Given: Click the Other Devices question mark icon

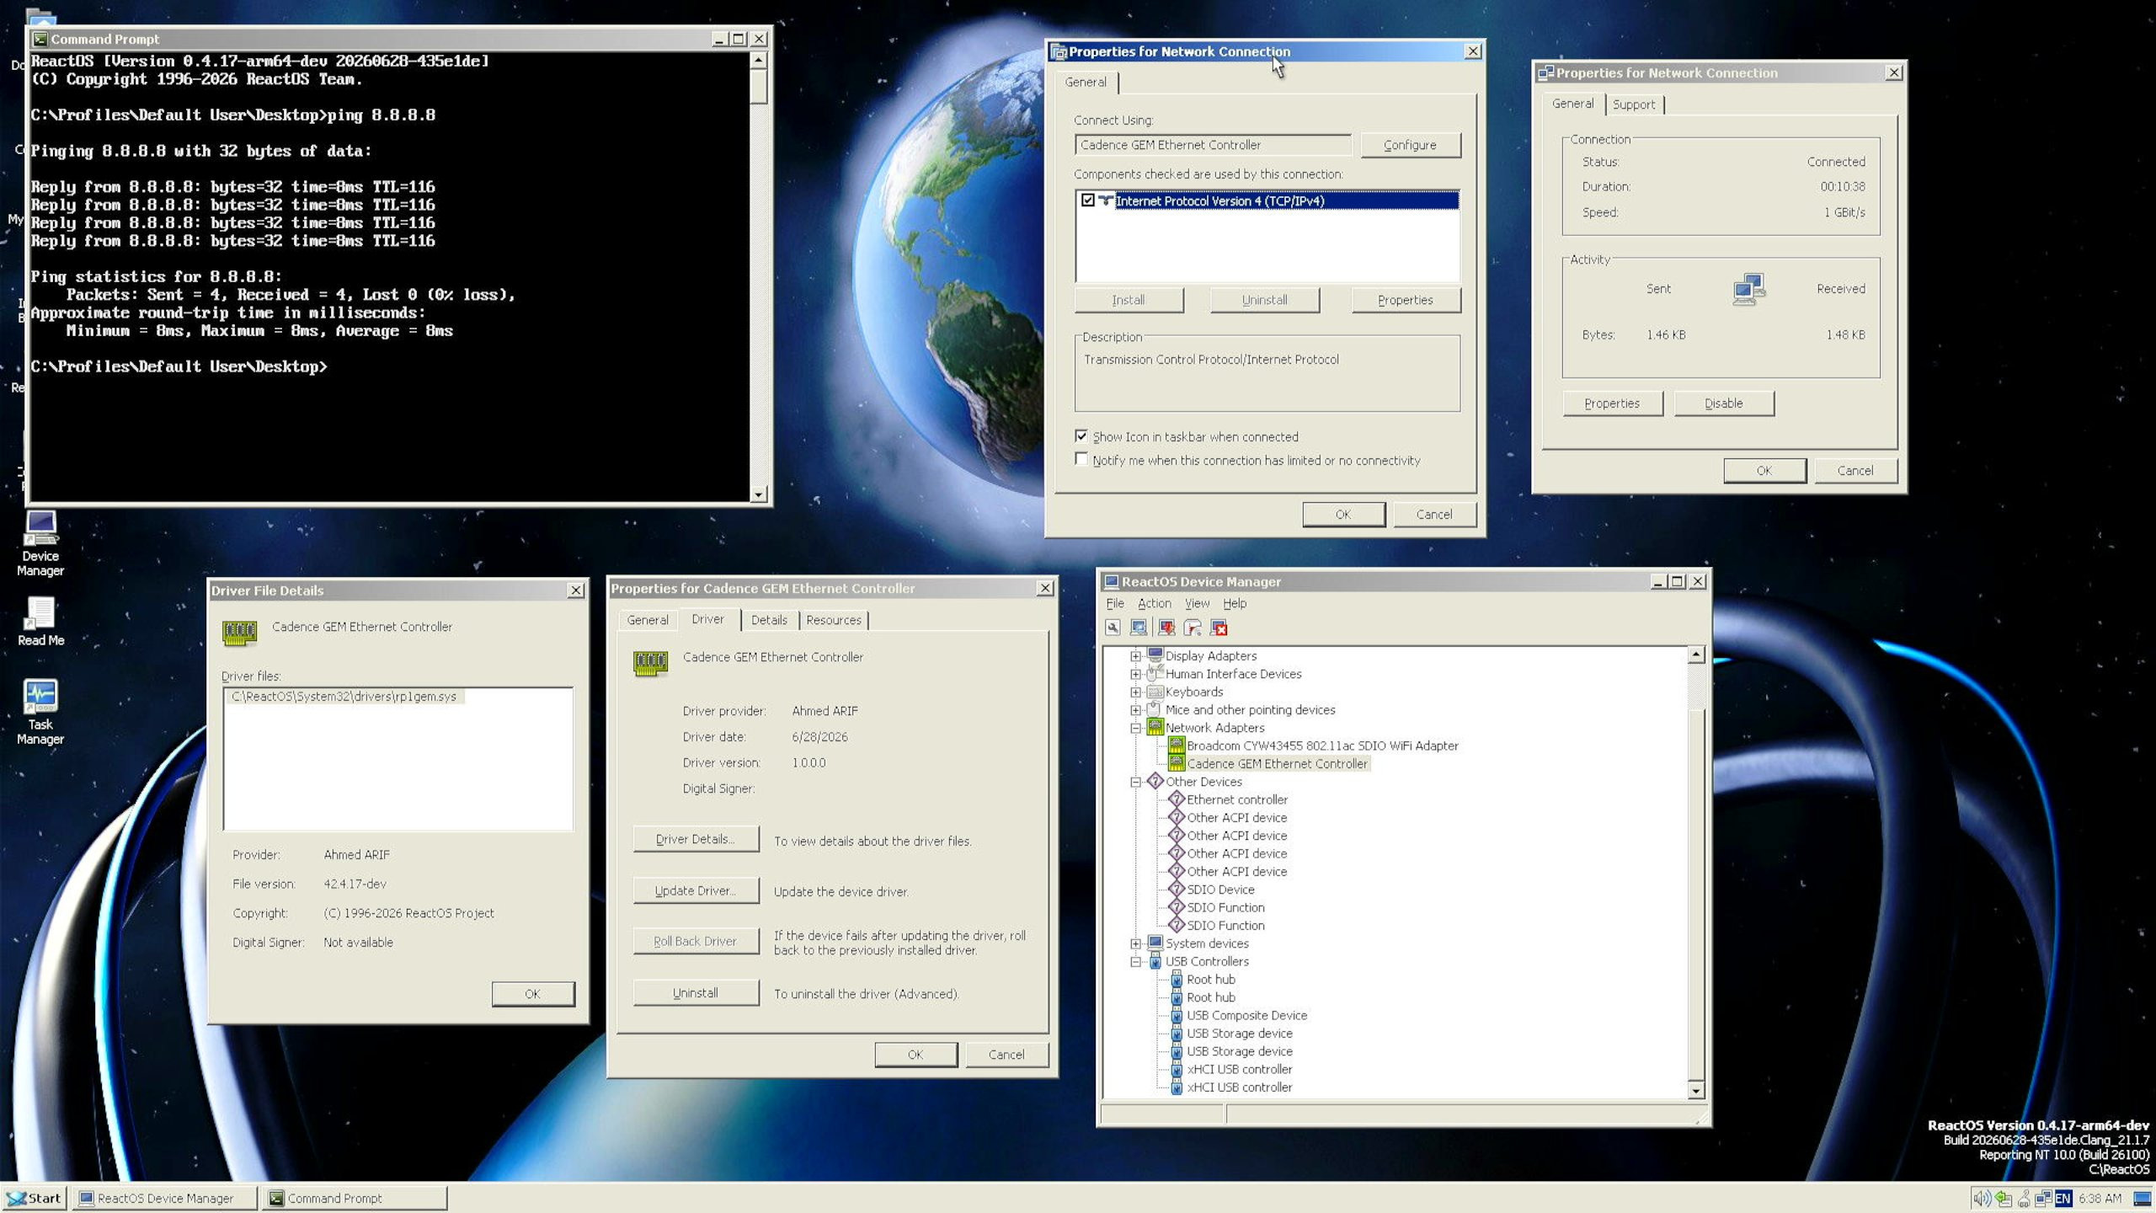Looking at the screenshot, I should tap(1155, 781).
